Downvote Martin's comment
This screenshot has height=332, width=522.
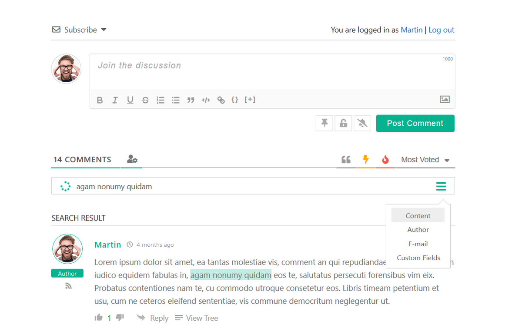point(120,317)
